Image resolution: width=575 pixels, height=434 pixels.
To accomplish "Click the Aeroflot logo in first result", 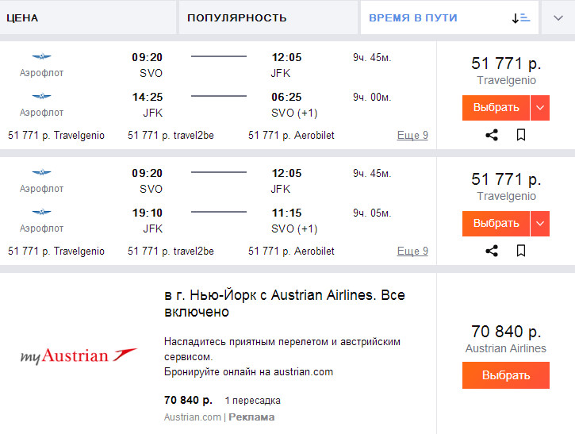I will [41, 57].
